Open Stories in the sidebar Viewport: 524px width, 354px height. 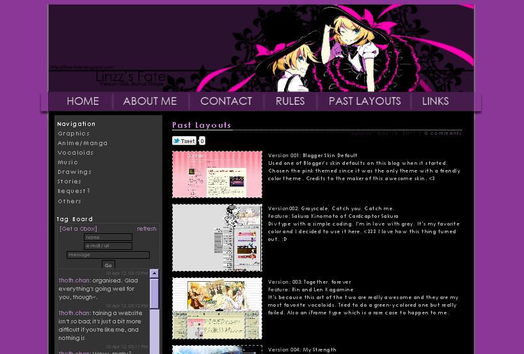point(70,181)
